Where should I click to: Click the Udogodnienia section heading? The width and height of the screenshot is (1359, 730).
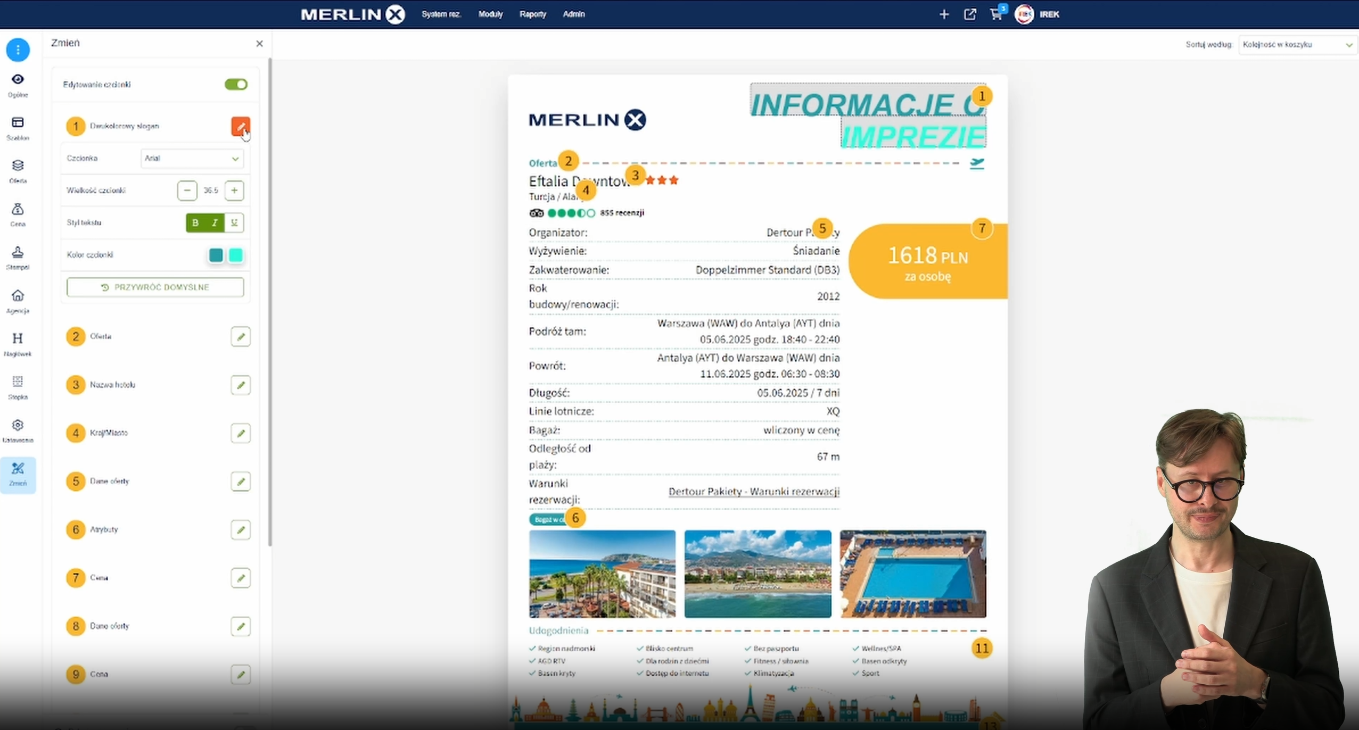(558, 631)
